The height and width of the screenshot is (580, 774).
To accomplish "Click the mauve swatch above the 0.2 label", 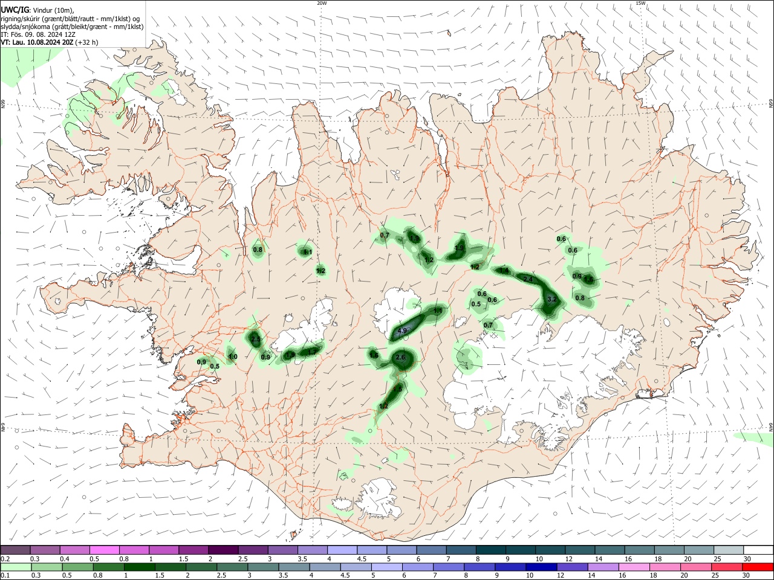I will point(15,550).
